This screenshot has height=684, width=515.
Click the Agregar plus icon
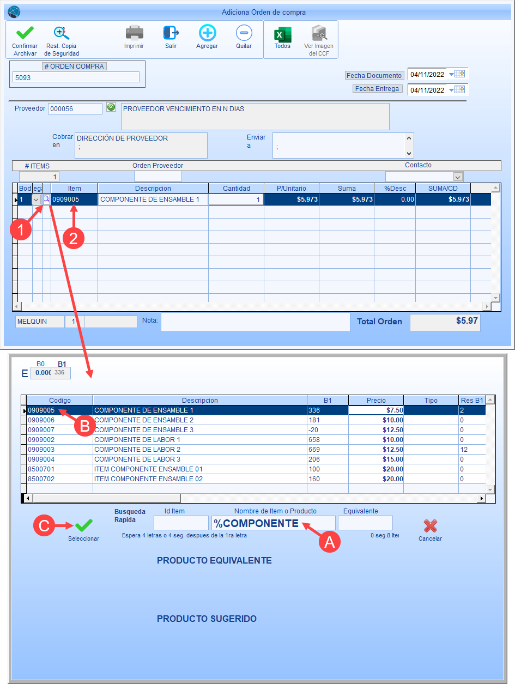click(207, 33)
